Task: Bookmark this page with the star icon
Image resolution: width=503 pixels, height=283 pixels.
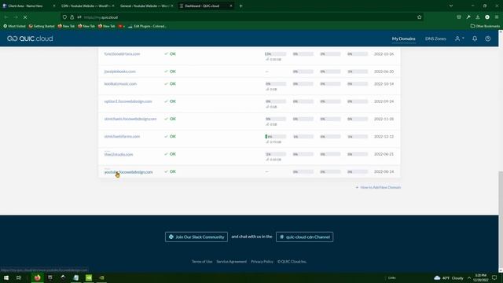Action: click(419, 17)
